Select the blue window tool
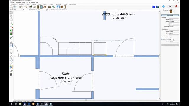This screenshot has height=106, width=189. 41,7
